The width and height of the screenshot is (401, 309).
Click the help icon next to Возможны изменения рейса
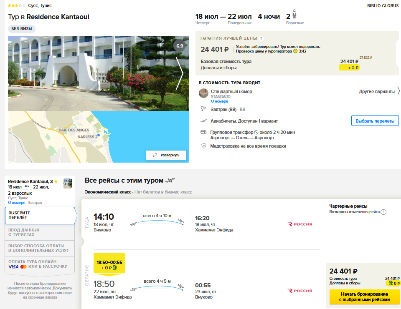tap(383, 212)
